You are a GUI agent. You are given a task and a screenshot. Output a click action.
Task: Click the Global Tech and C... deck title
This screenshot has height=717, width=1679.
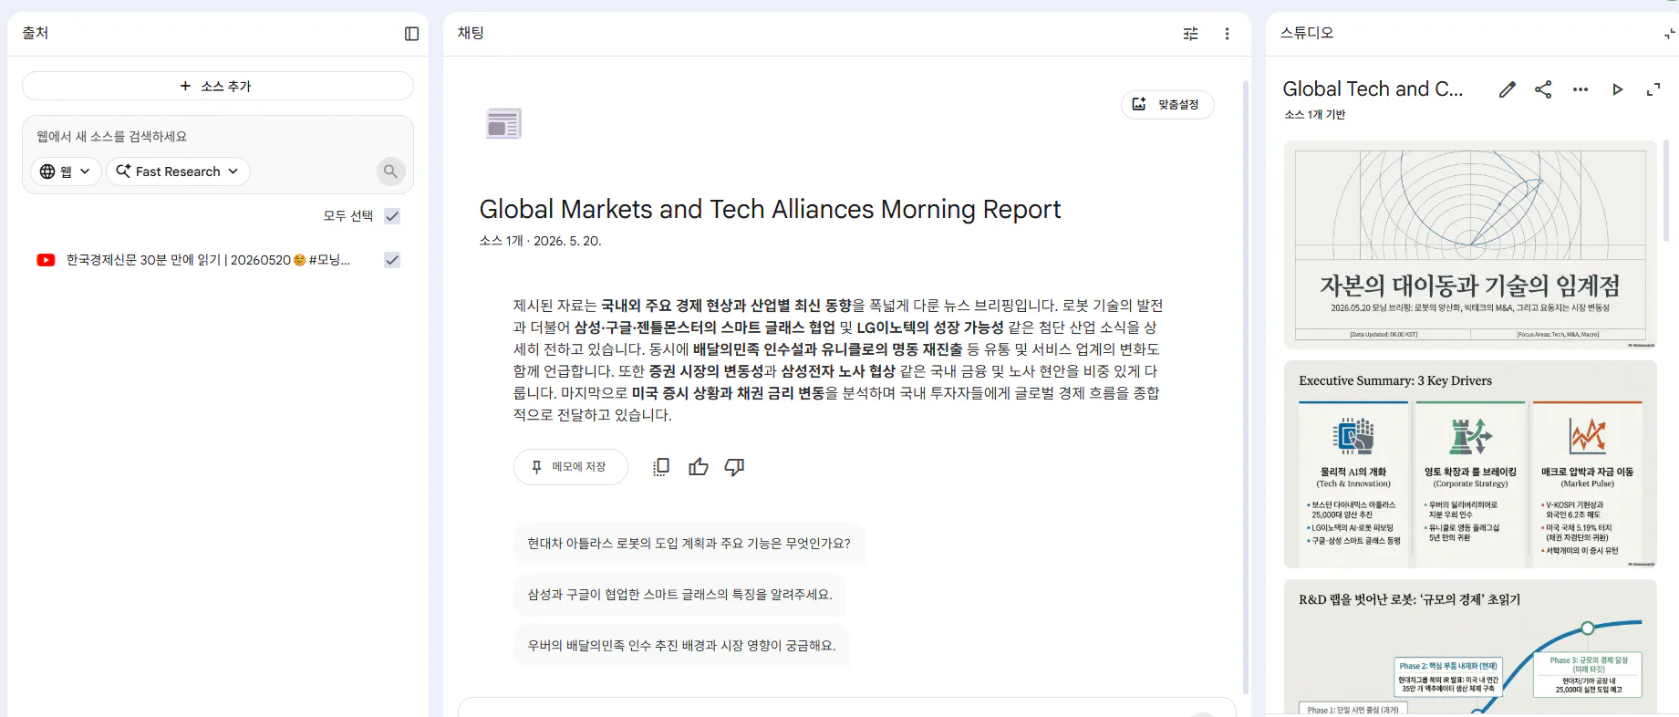click(1373, 89)
